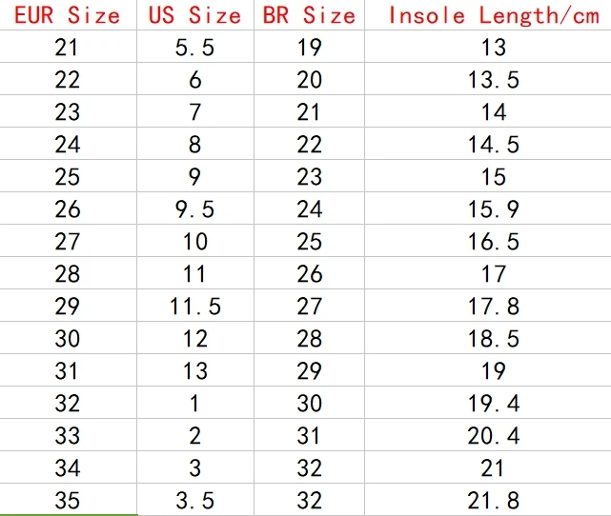Select the insole length 13.5 cell
611x516 pixels.
pyautogui.click(x=488, y=79)
